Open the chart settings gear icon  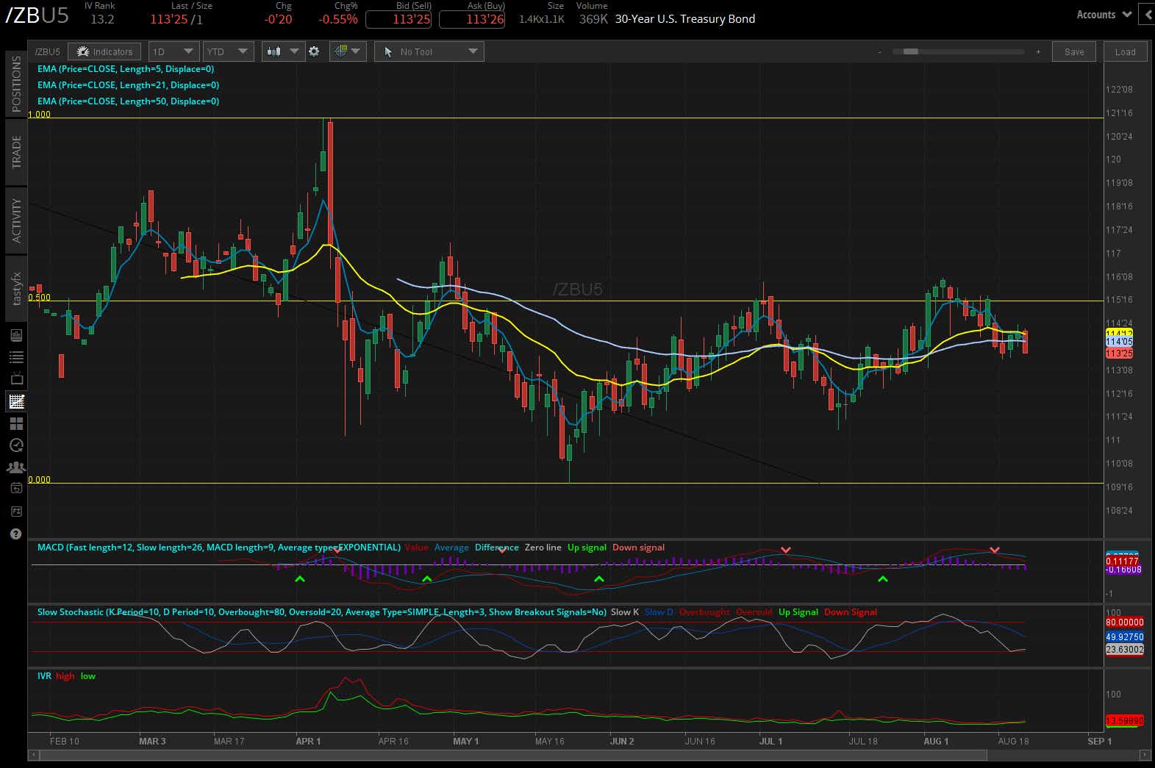(314, 51)
